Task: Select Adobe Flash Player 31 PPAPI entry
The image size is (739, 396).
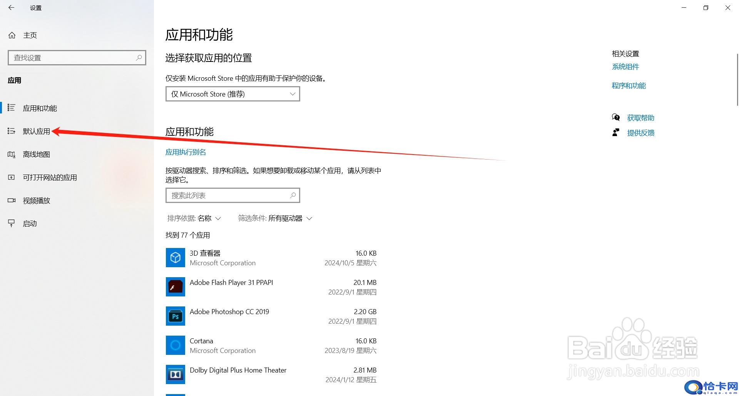Action: pos(231,283)
